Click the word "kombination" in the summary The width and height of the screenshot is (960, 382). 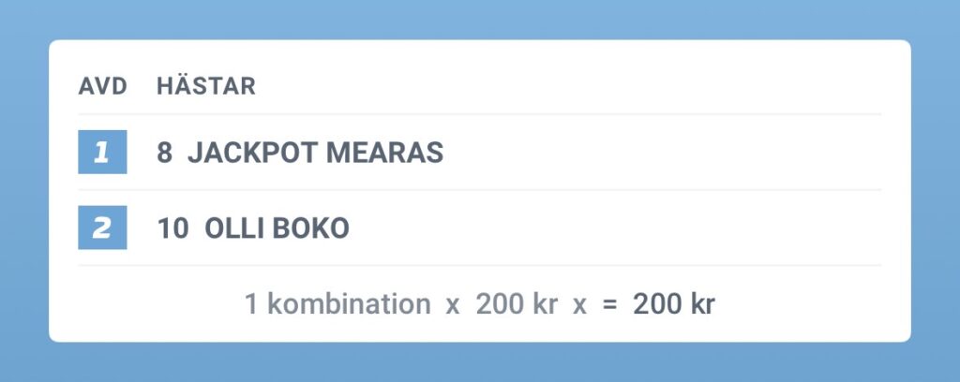tap(345, 304)
